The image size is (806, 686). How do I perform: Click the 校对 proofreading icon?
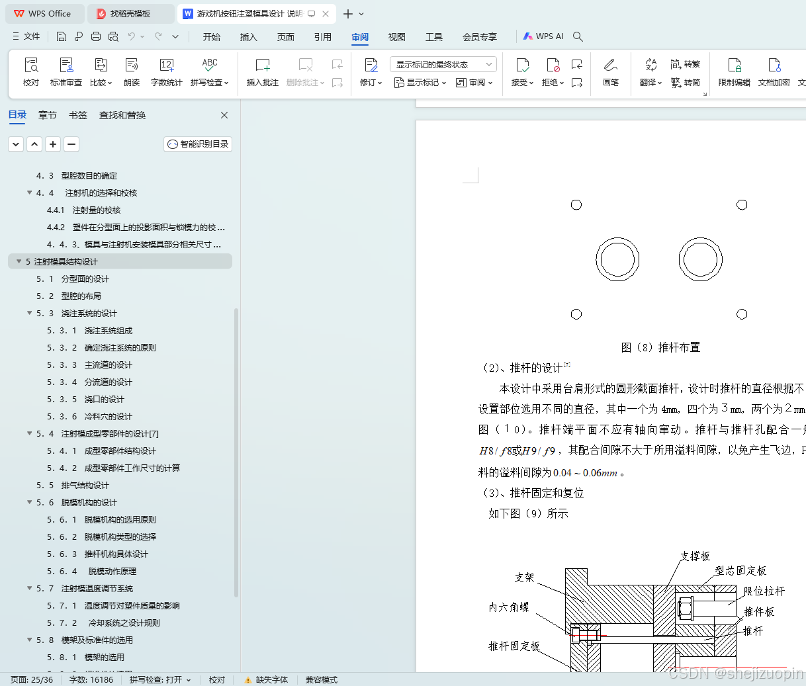point(31,65)
